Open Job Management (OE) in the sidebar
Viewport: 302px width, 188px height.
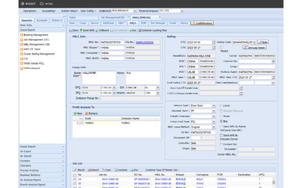coord(36,40)
